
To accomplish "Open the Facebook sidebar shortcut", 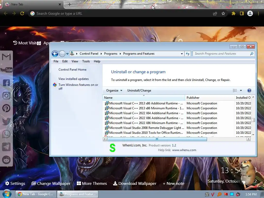I will coord(6,83).
